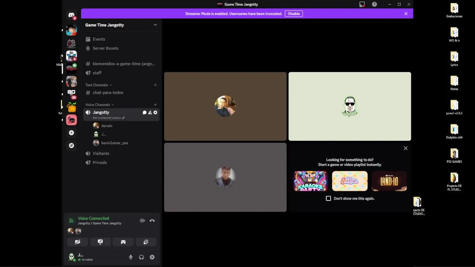This screenshot has width=475, height=267.
Task: Open bienvenidos-a-game-time-jango channel
Action: pos(121,64)
